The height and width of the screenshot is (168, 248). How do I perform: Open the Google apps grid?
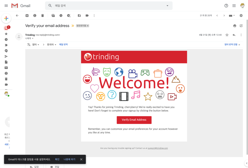(234, 6)
